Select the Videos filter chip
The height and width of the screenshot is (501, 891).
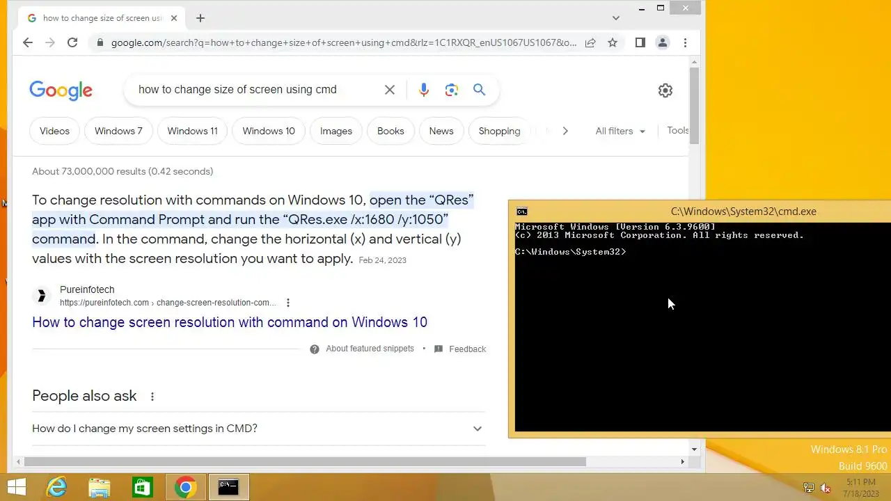(54, 131)
